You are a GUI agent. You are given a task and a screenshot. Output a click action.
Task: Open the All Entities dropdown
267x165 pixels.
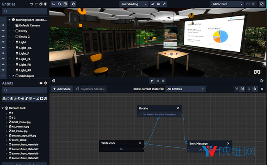pyautogui.click(x=185, y=89)
